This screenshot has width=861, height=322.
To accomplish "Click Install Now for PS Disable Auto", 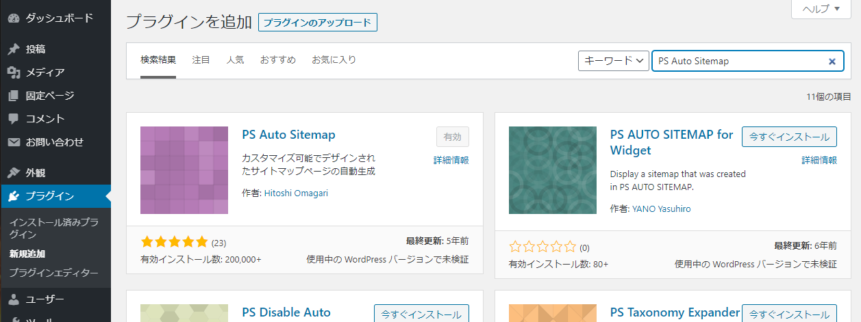I will (421, 314).
